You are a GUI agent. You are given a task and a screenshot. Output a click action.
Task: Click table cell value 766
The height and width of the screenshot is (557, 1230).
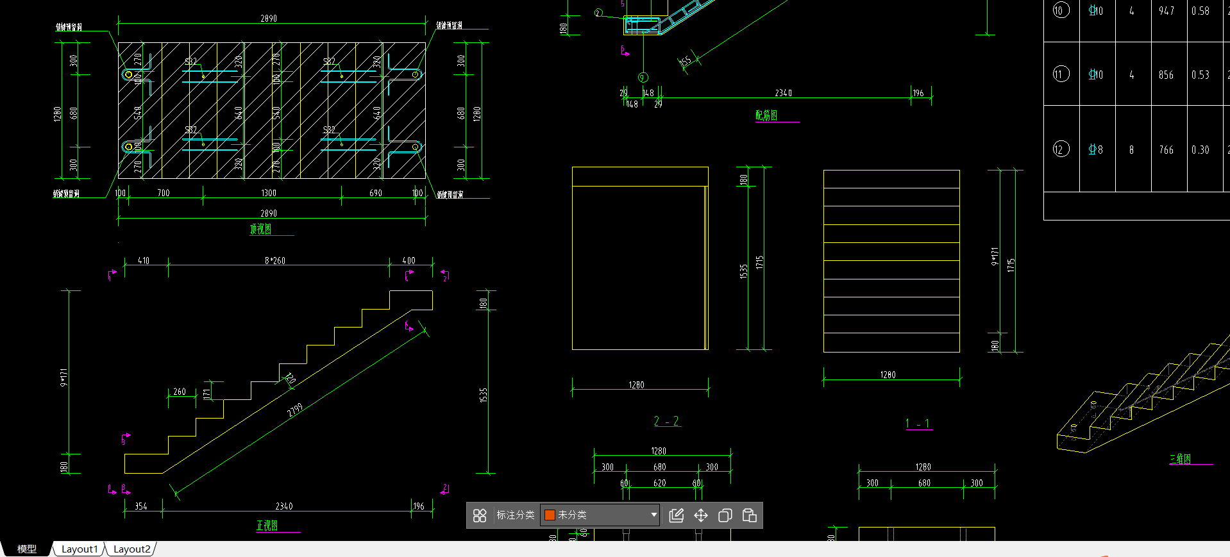[x=1166, y=150]
